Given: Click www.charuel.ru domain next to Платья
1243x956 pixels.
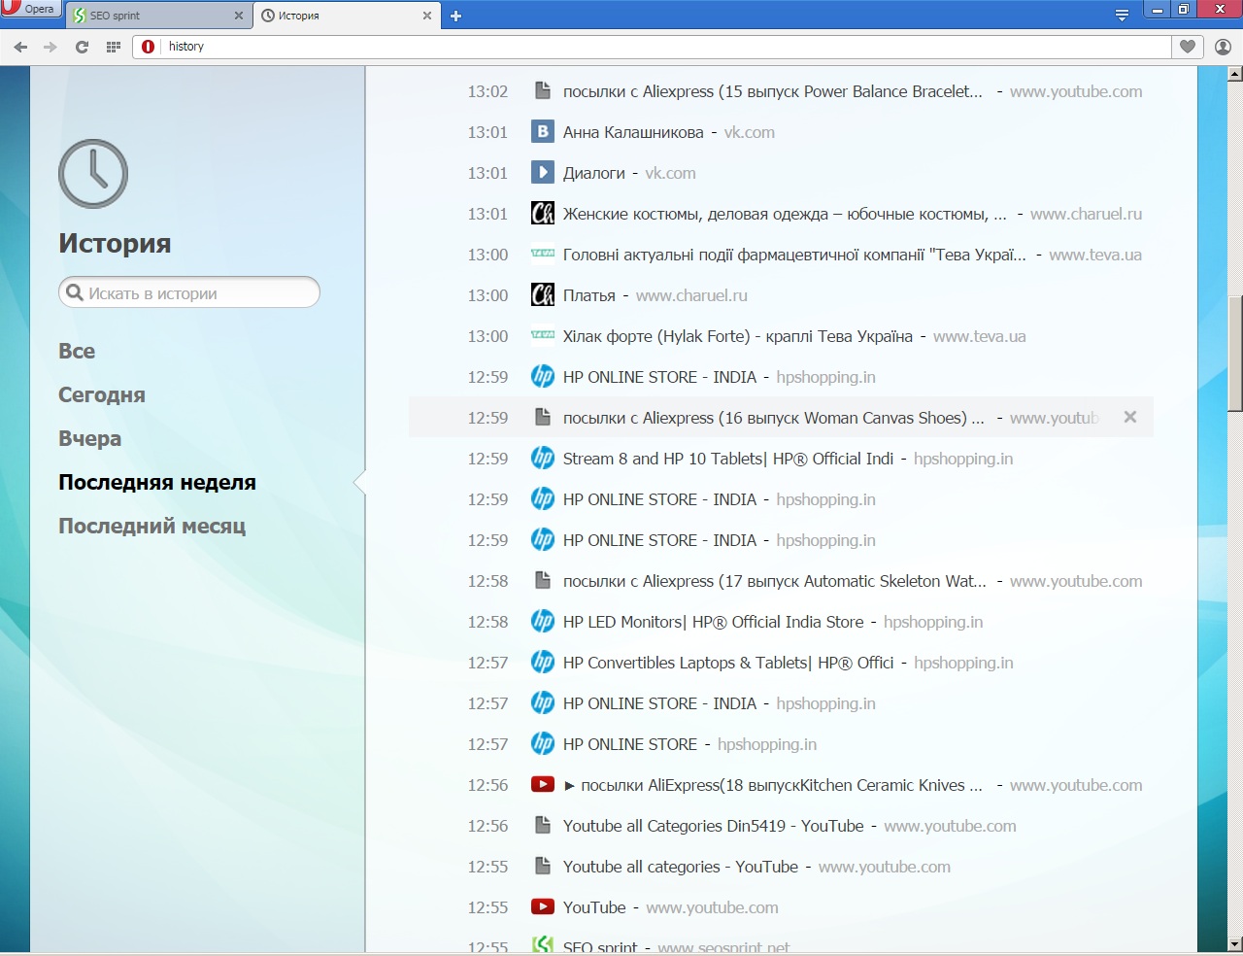Looking at the screenshot, I should pos(691,295).
